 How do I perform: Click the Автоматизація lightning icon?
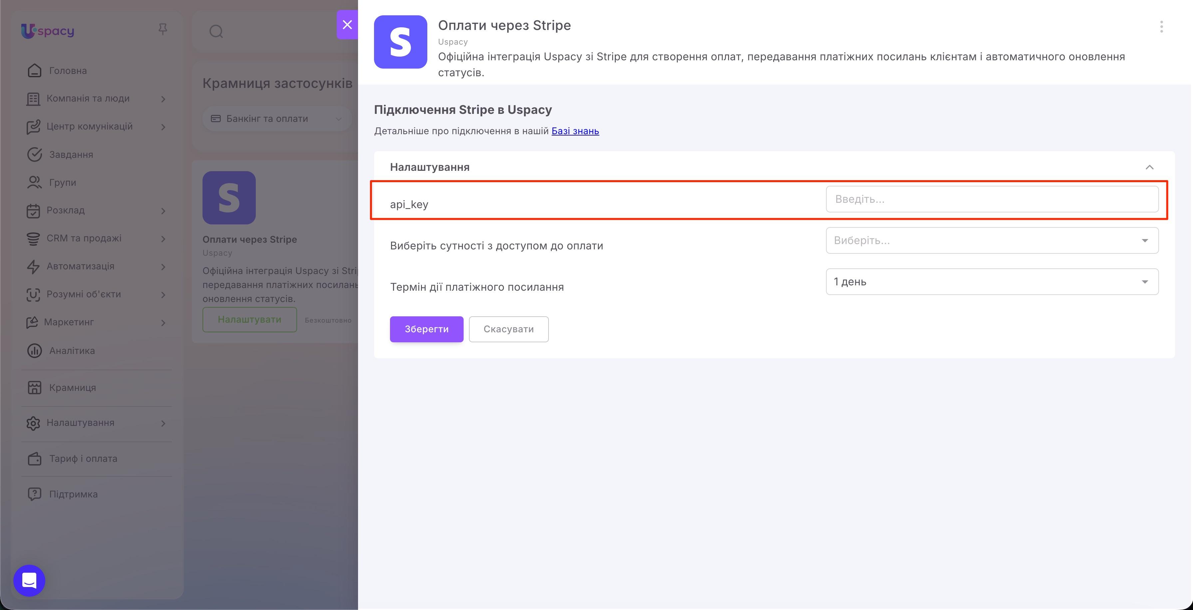point(33,266)
